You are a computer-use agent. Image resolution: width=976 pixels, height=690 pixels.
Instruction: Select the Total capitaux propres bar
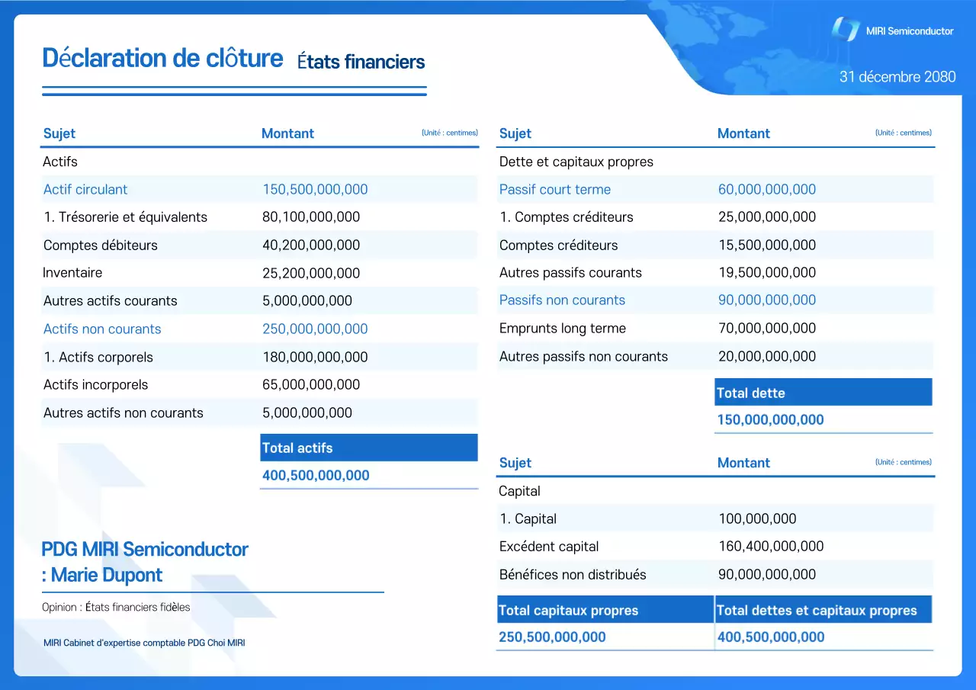(x=604, y=608)
